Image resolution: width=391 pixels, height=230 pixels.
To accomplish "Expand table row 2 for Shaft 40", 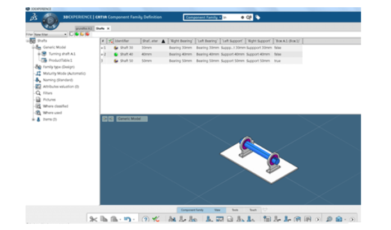I will (102, 54).
